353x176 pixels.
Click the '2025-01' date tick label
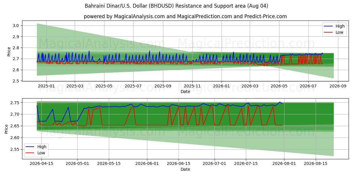(x=46, y=86)
